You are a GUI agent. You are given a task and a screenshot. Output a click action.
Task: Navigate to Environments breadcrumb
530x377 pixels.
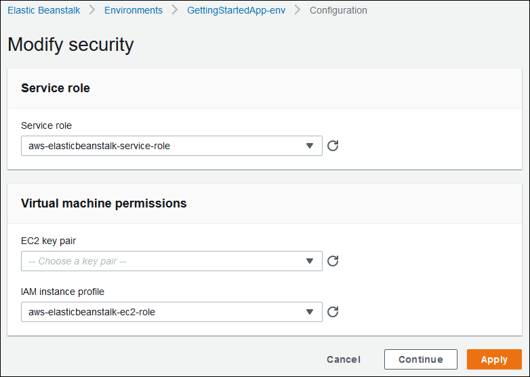point(134,10)
